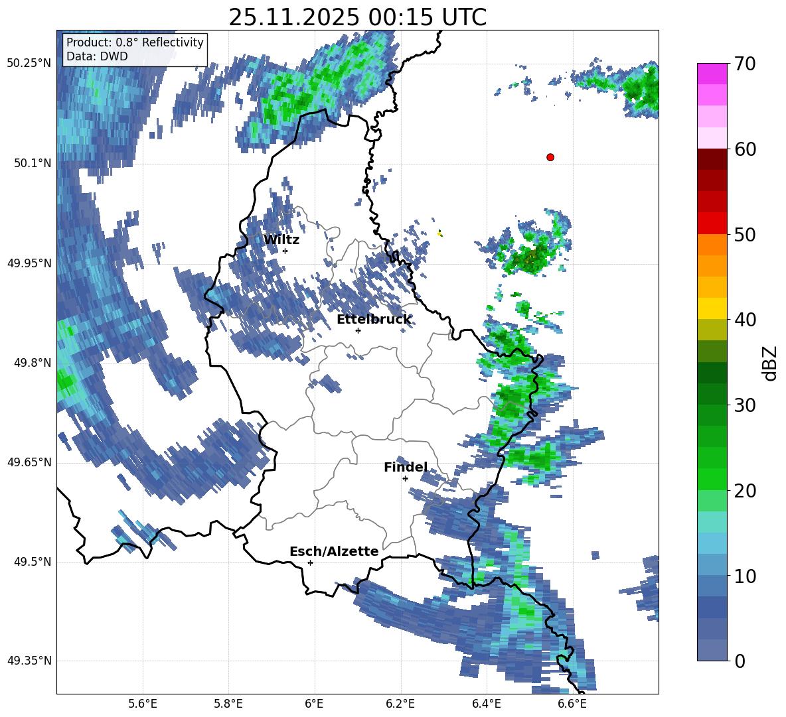Click the yellow colorbar segment at 40
Image resolution: width=786 pixels, height=717 pixels.
coord(712,308)
